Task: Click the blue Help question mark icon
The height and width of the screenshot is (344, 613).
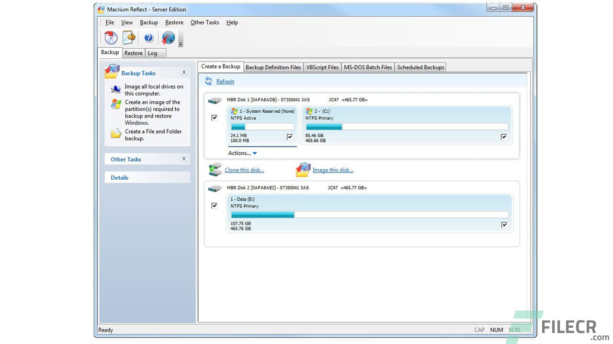Action: click(148, 38)
